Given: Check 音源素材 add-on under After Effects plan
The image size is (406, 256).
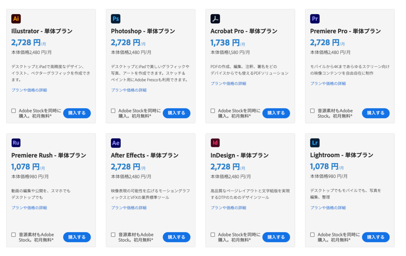Looking at the screenshot, I should (113, 234).
